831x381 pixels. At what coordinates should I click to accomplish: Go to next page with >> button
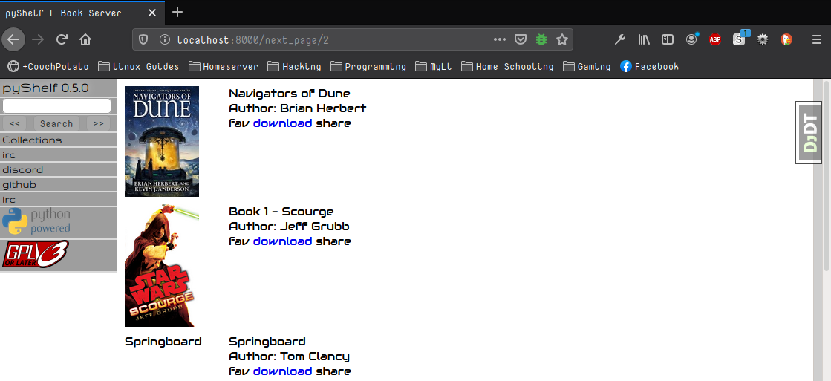98,123
